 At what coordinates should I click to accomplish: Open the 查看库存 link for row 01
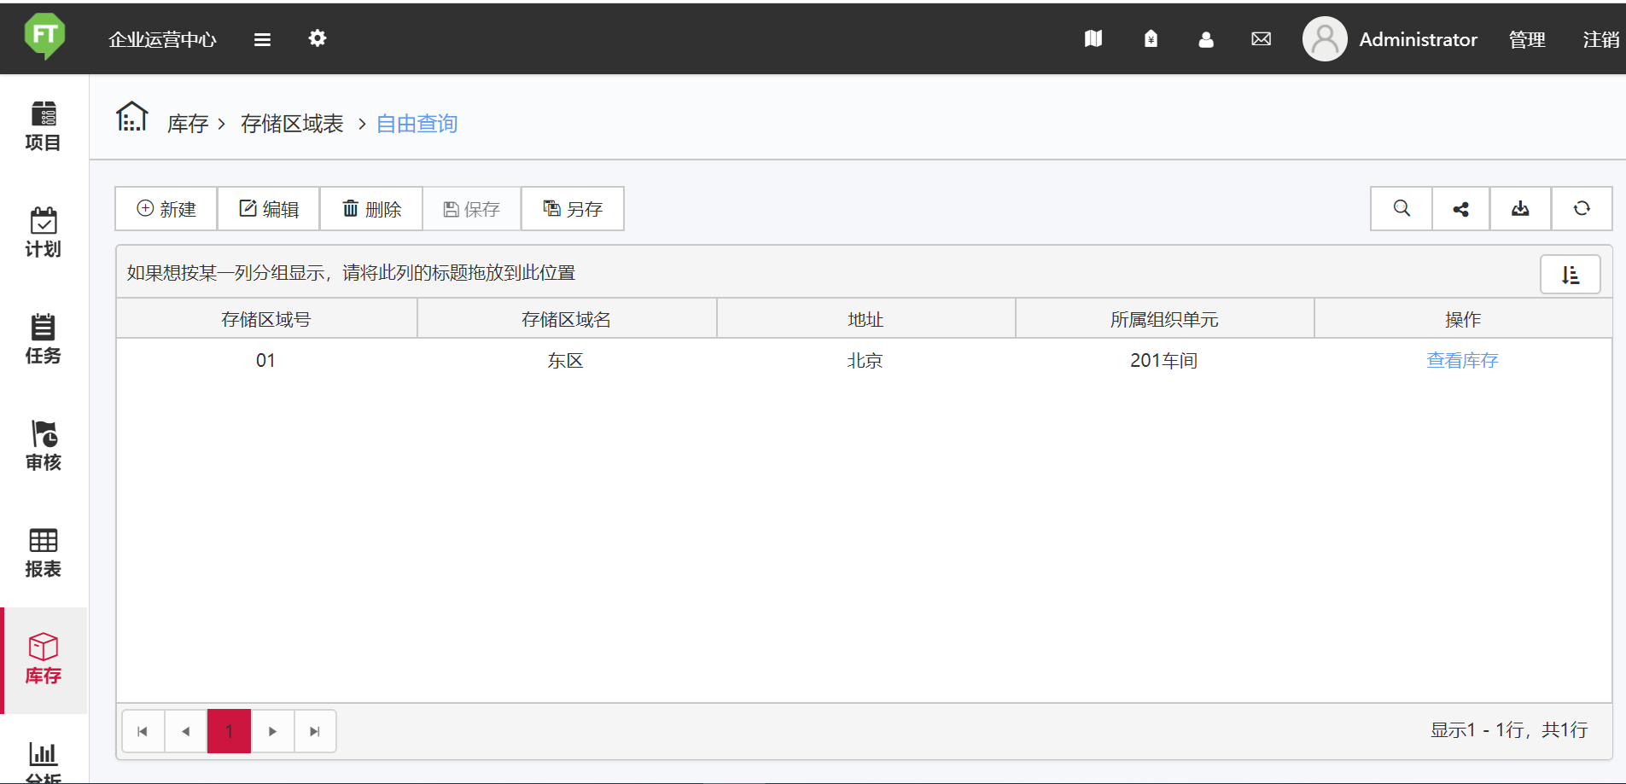pyautogui.click(x=1462, y=361)
